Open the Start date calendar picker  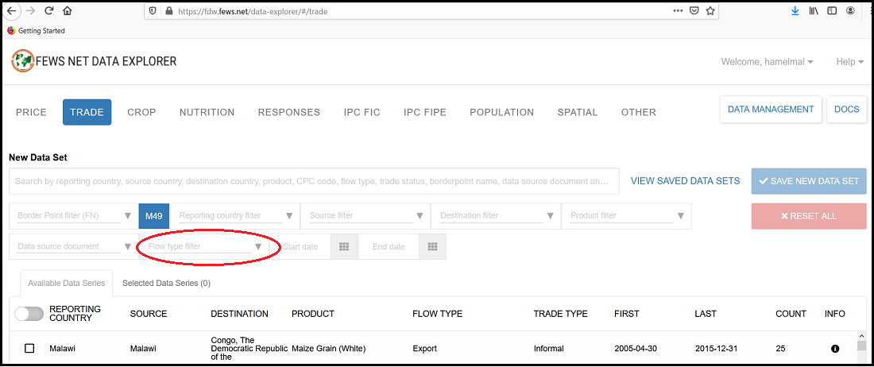pos(344,247)
